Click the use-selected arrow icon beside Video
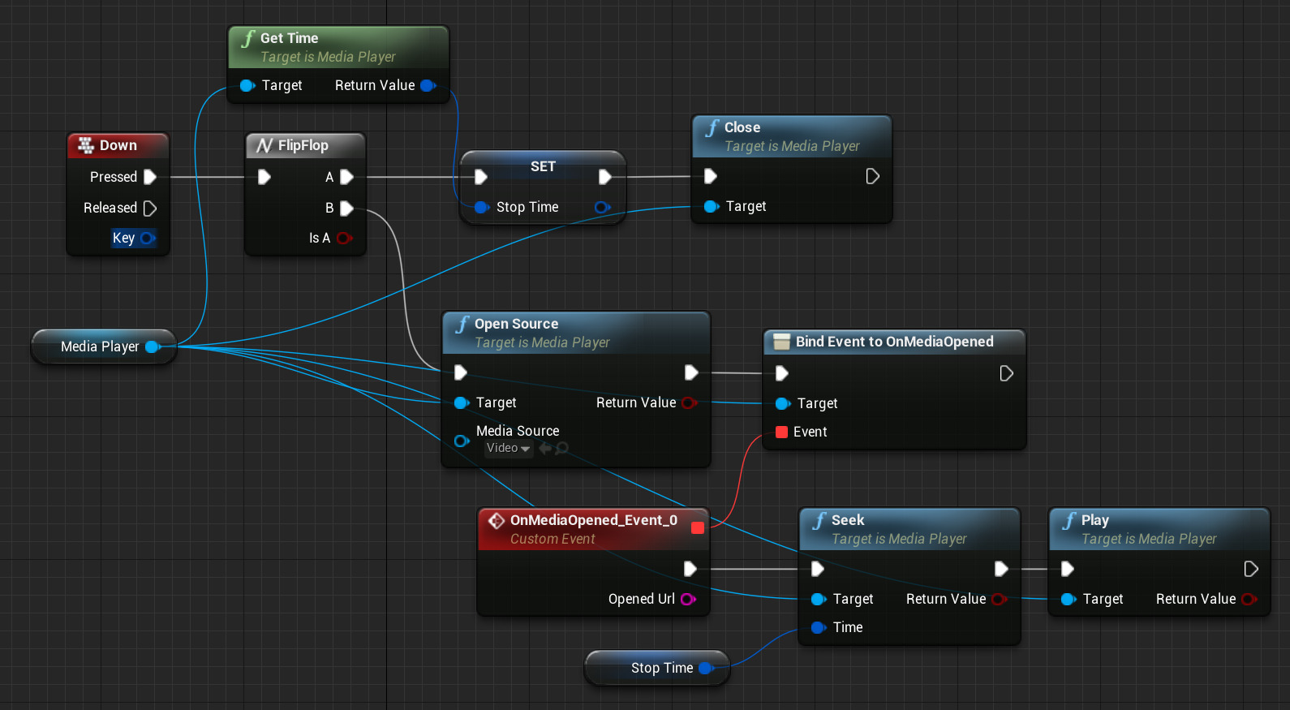This screenshot has width=1290, height=710. click(545, 448)
